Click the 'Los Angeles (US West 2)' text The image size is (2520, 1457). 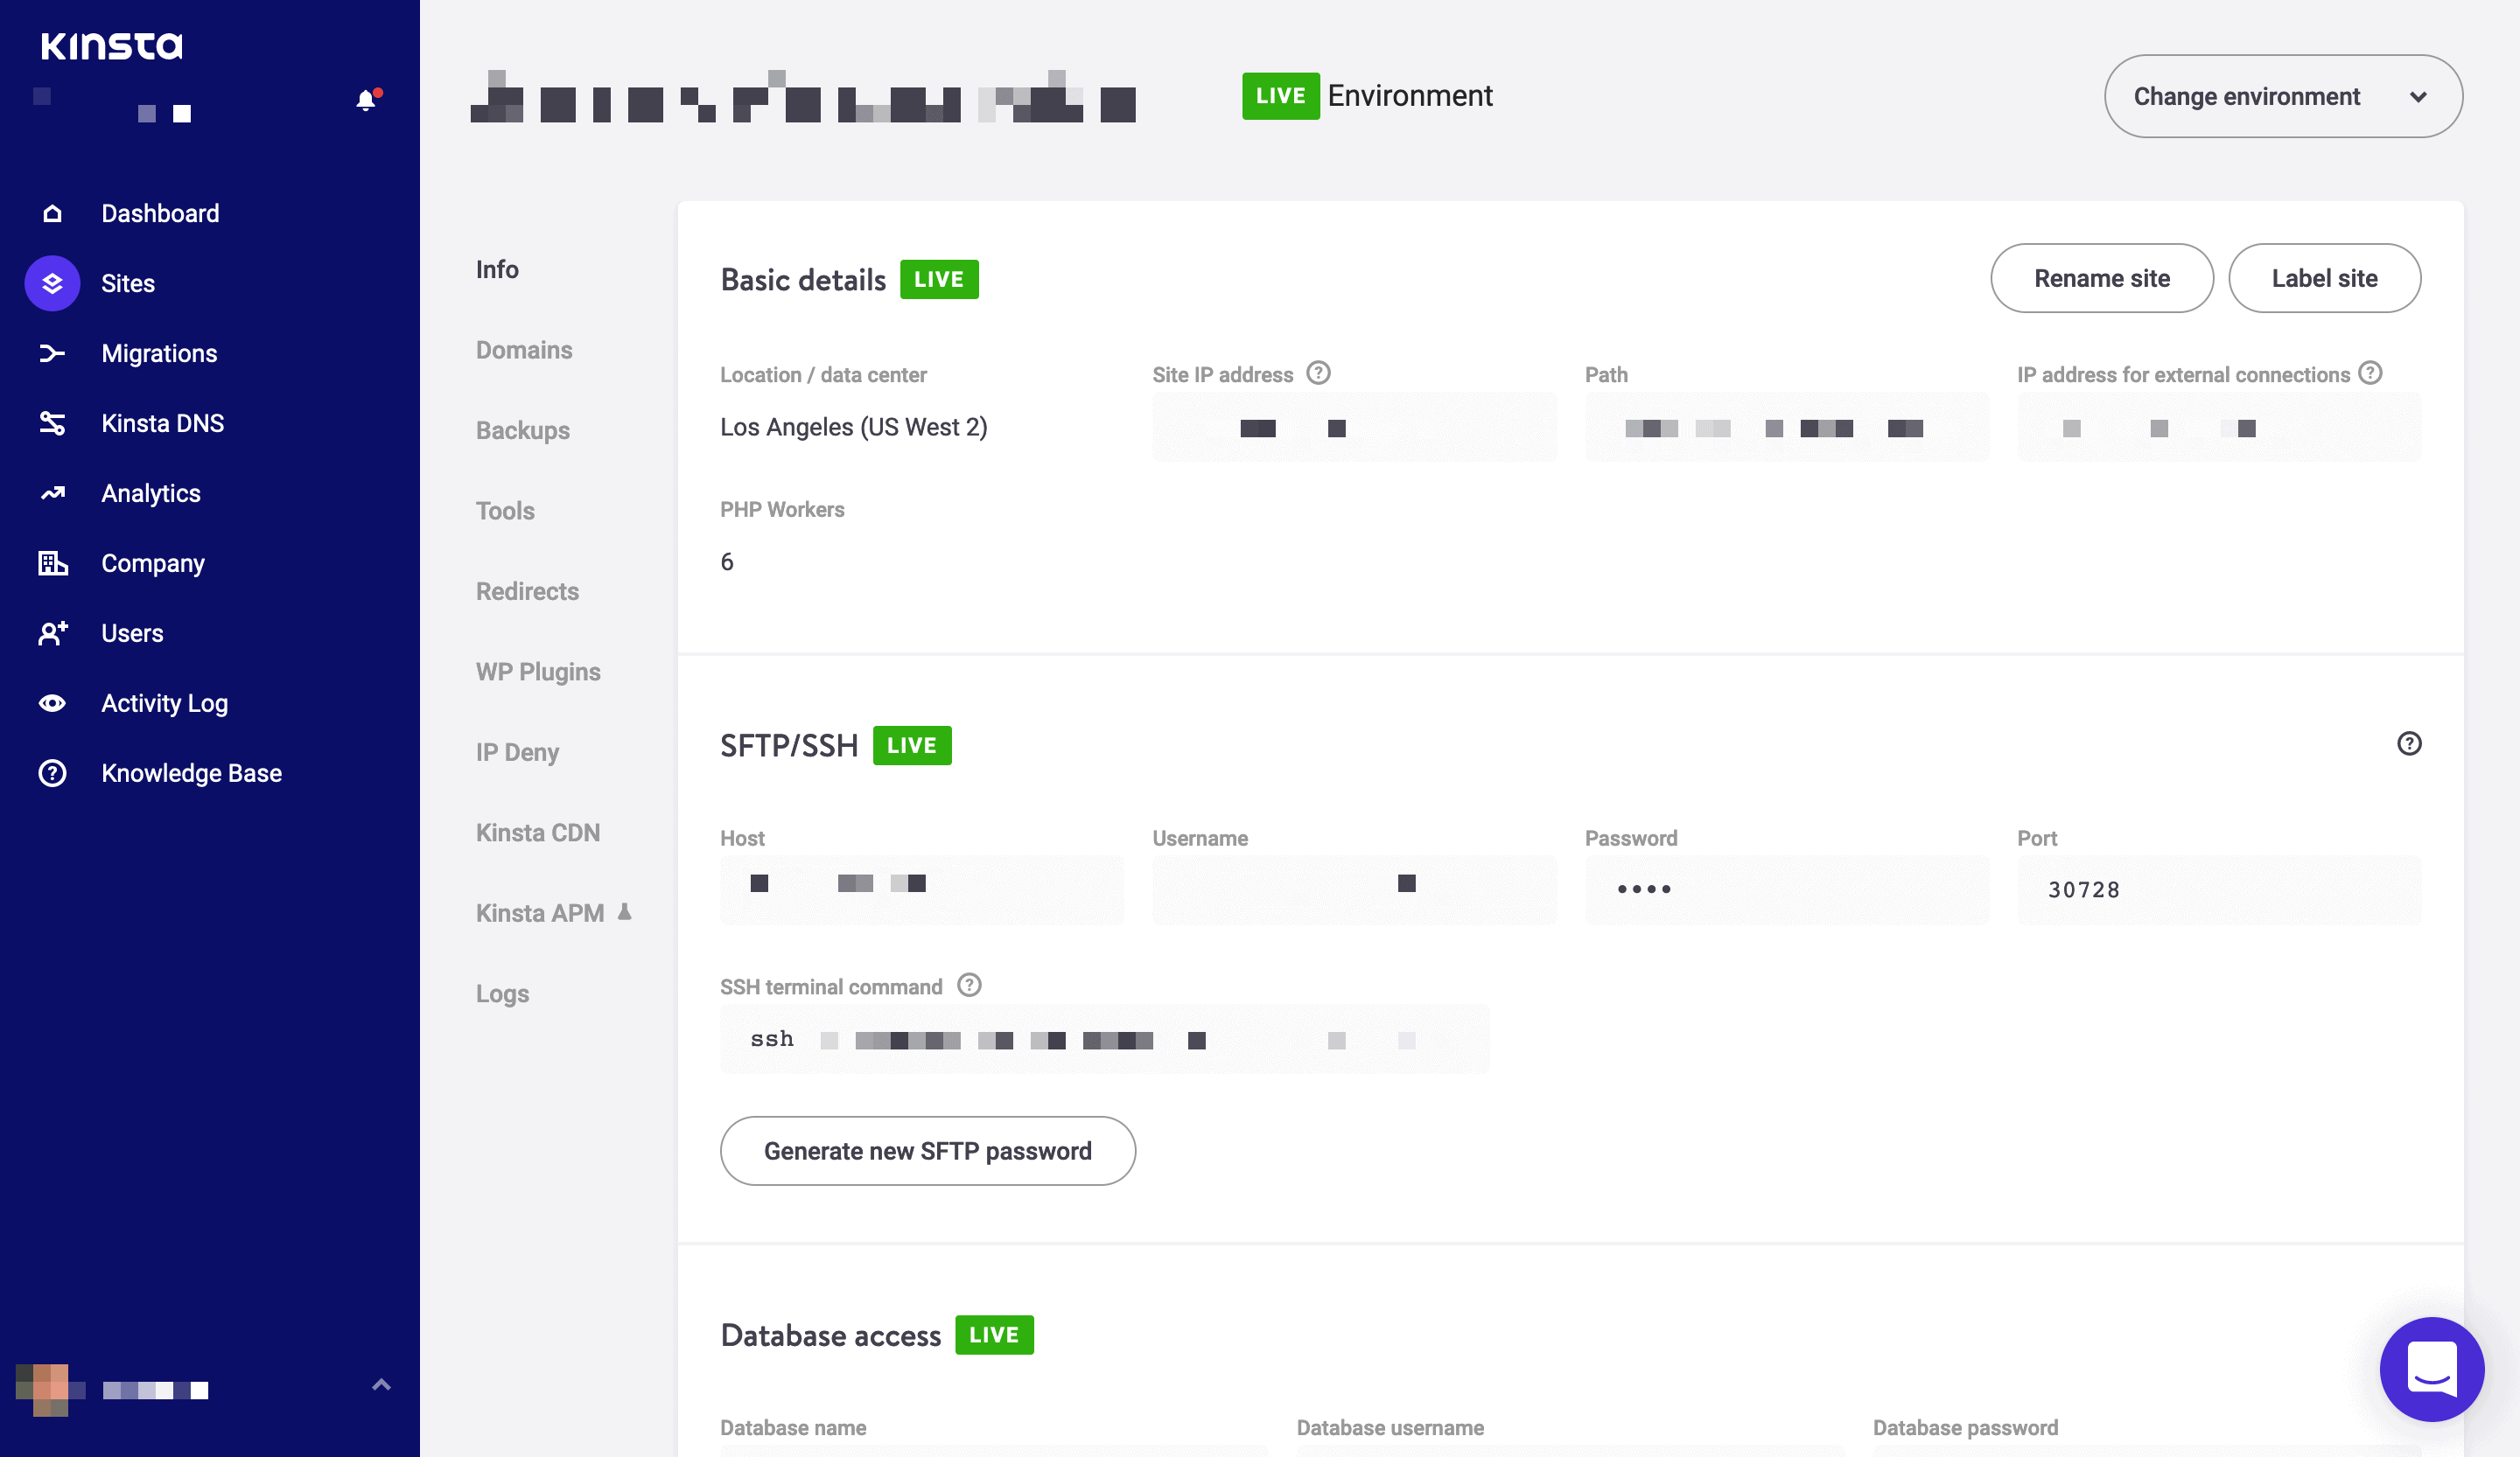pos(854,427)
